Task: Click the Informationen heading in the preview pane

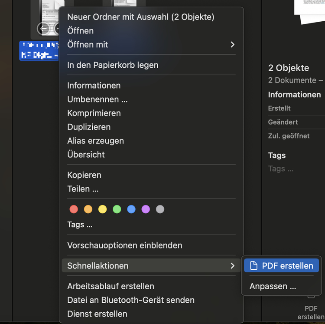Action: click(x=294, y=95)
